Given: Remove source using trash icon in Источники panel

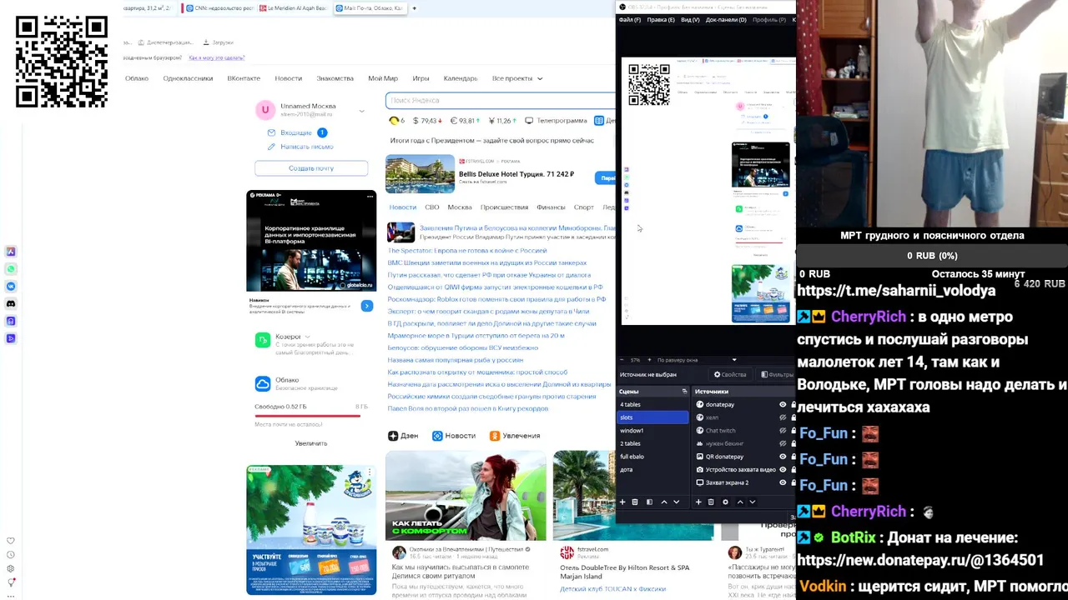Looking at the screenshot, I should [x=711, y=502].
